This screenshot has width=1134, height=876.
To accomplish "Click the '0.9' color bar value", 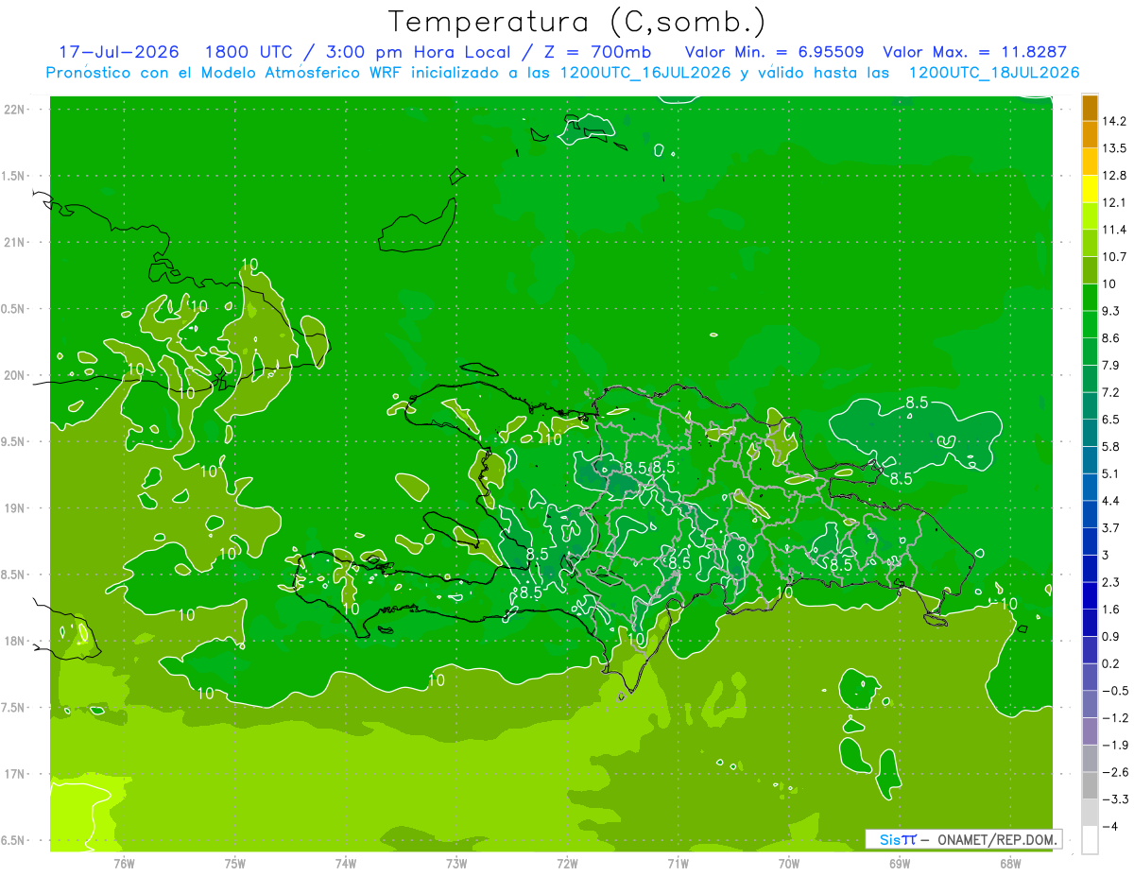I will tap(1111, 637).
